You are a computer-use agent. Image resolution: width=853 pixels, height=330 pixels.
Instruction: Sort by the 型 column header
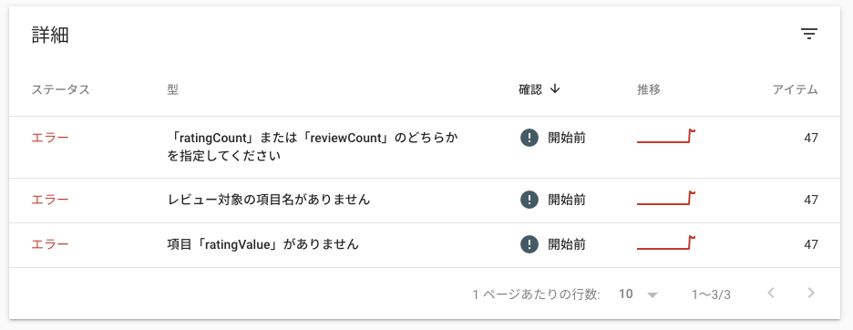pos(172,90)
